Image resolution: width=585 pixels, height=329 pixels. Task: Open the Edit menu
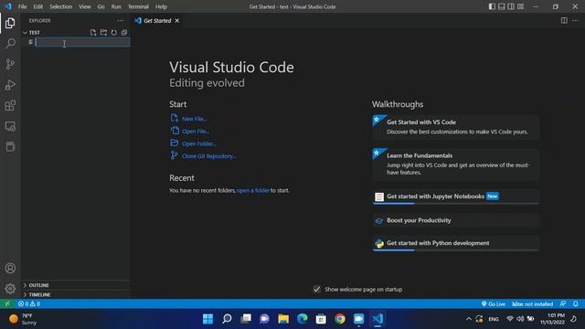[x=38, y=6]
